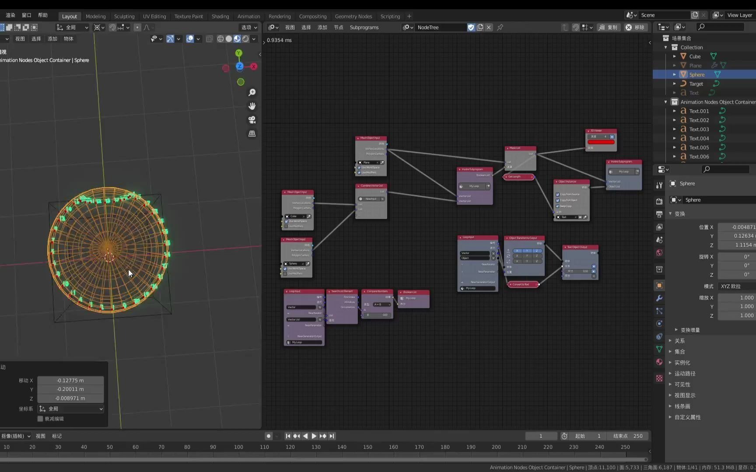Expand the 变换增量 delta transform panel
Viewport: 756px width, 472px height.
pos(676,330)
